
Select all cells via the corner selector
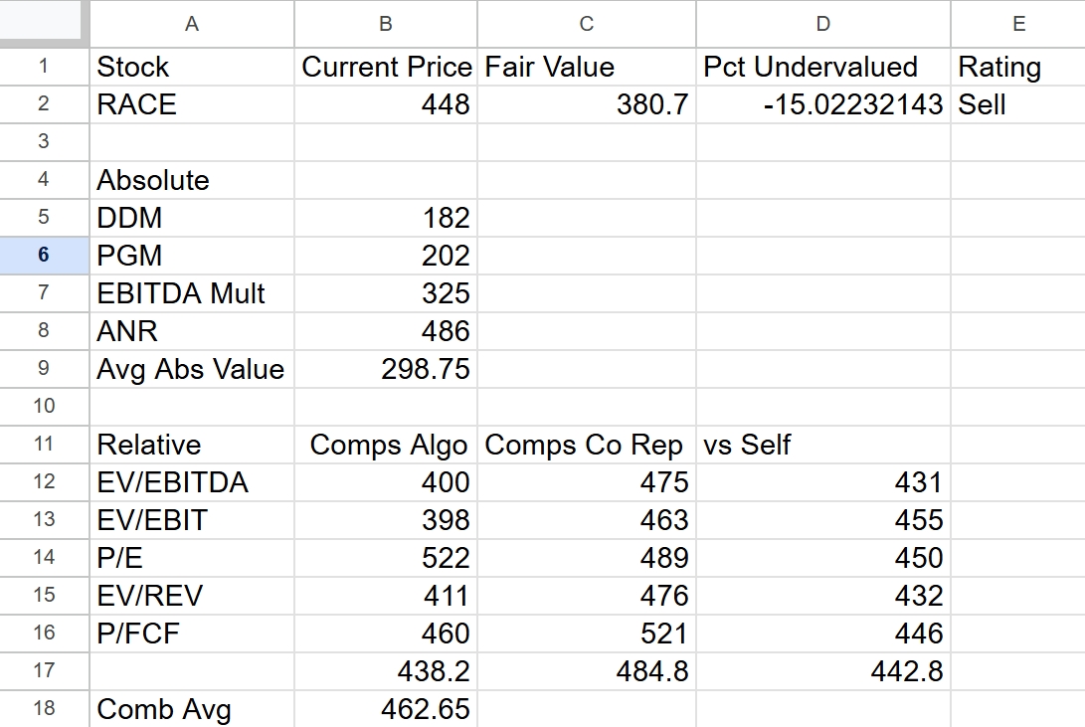pyautogui.click(x=44, y=24)
